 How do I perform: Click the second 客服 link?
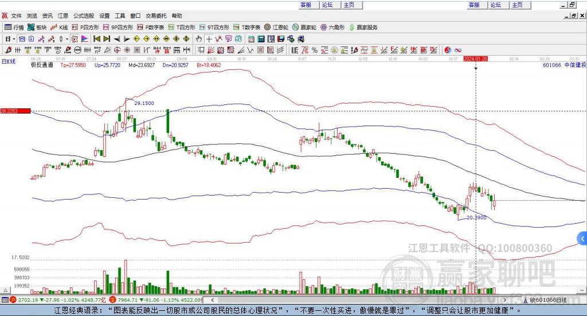coord(474,5)
